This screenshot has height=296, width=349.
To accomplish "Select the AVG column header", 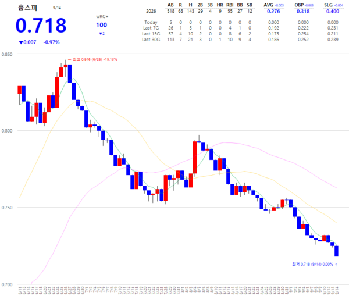I will pos(268,5).
